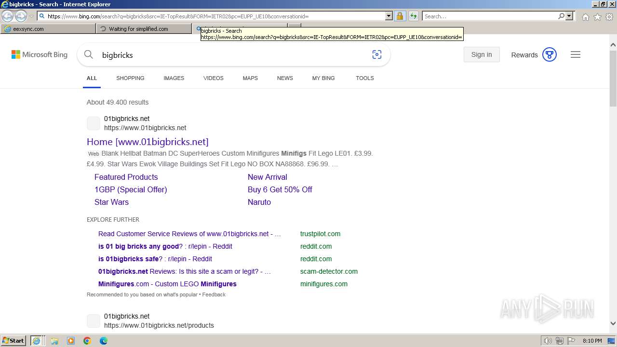Click the network tray icon
Screen dimensions: 617x347
point(560,341)
